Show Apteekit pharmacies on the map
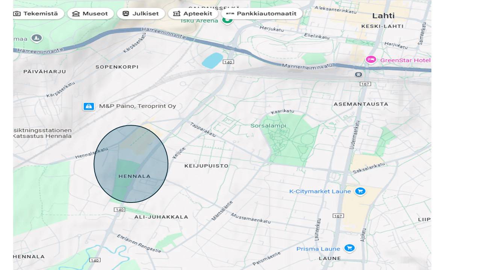The height and width of the screenshot is (270, 481). pyautogui.click(x=193, y=13)
